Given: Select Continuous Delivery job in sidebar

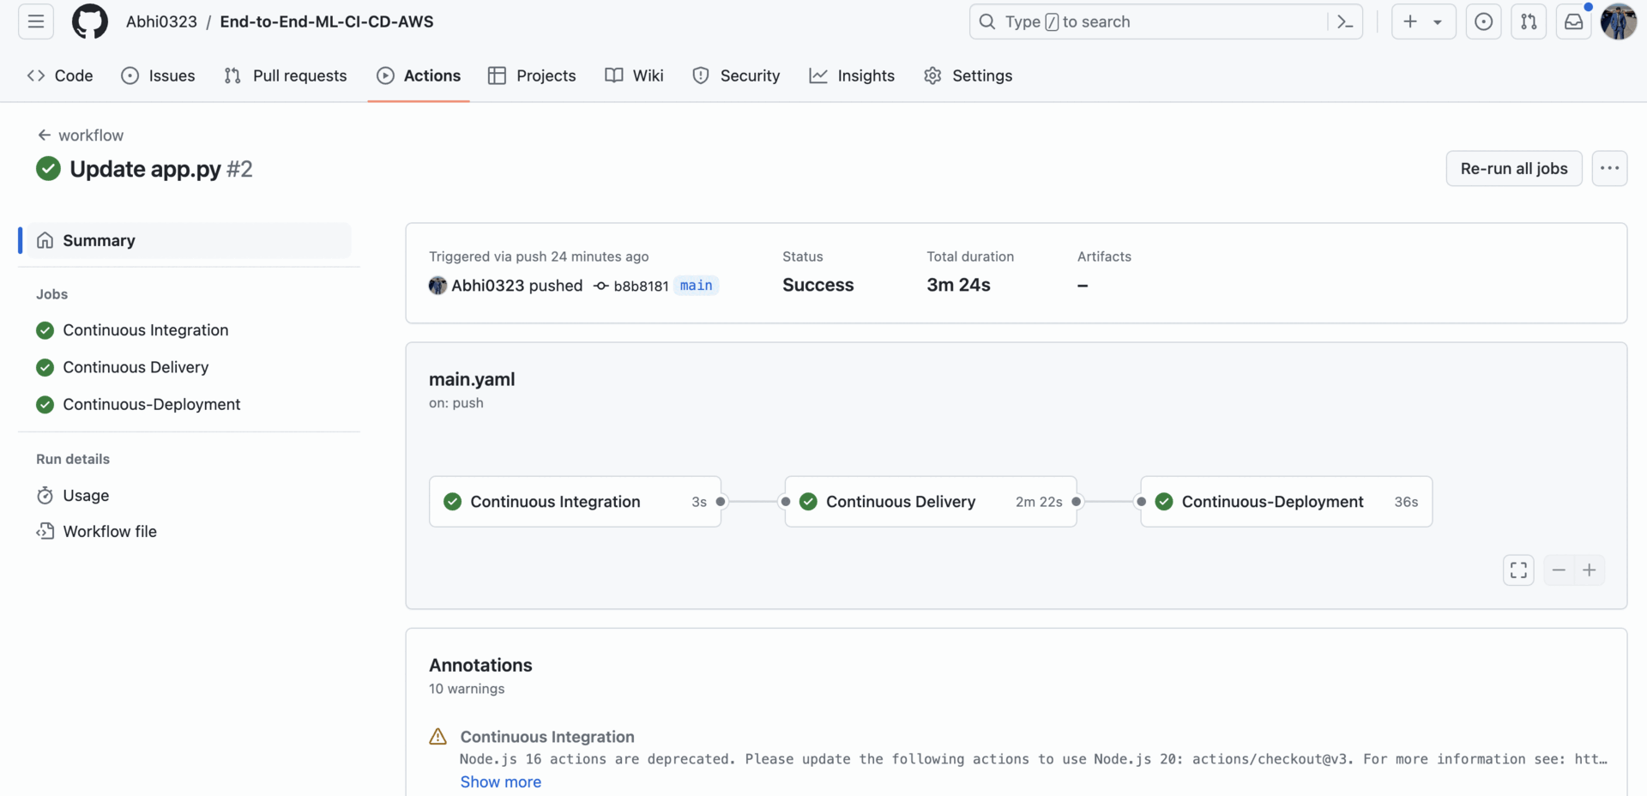Looking at the screenshot, I should point(136,367).
